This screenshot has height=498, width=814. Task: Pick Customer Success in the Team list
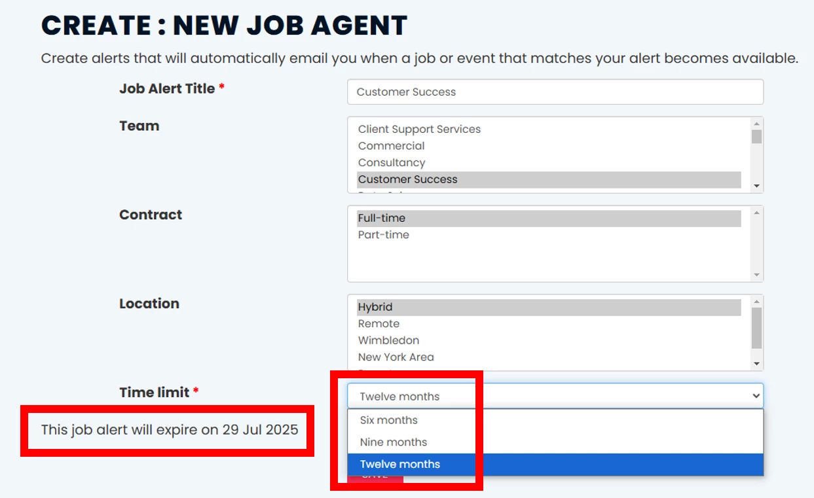(408, 179)
